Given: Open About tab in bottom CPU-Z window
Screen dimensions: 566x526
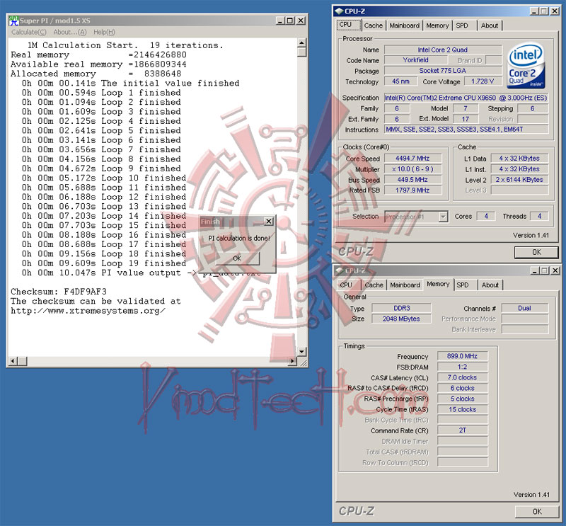Looking at the screenshot, I should pyautogui.click(x=490, y=285).
